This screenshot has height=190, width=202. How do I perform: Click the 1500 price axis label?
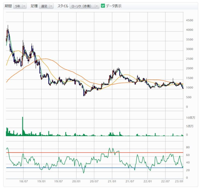190,78
